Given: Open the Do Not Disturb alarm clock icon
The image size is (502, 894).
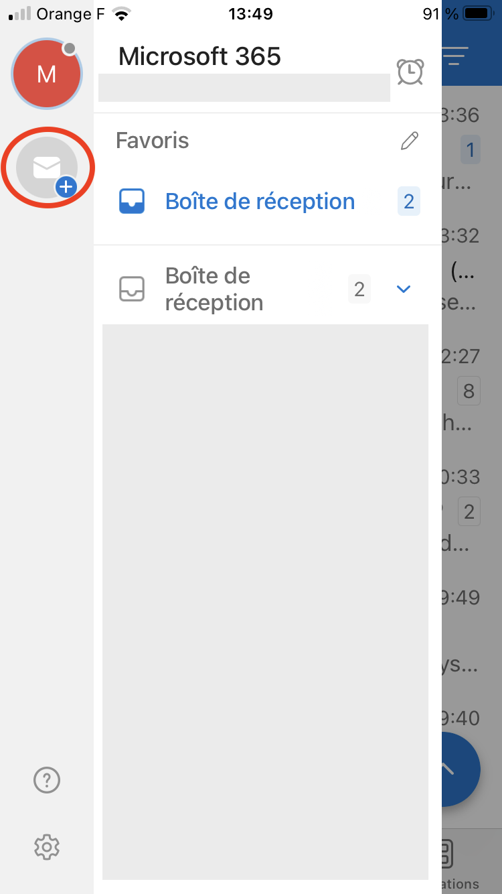Looking at the screenshot, I should point(410,72).
